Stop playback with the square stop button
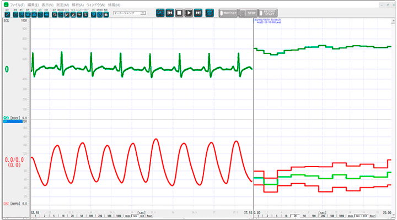Screen dimensions: 397x220 (x=179, y=13)
